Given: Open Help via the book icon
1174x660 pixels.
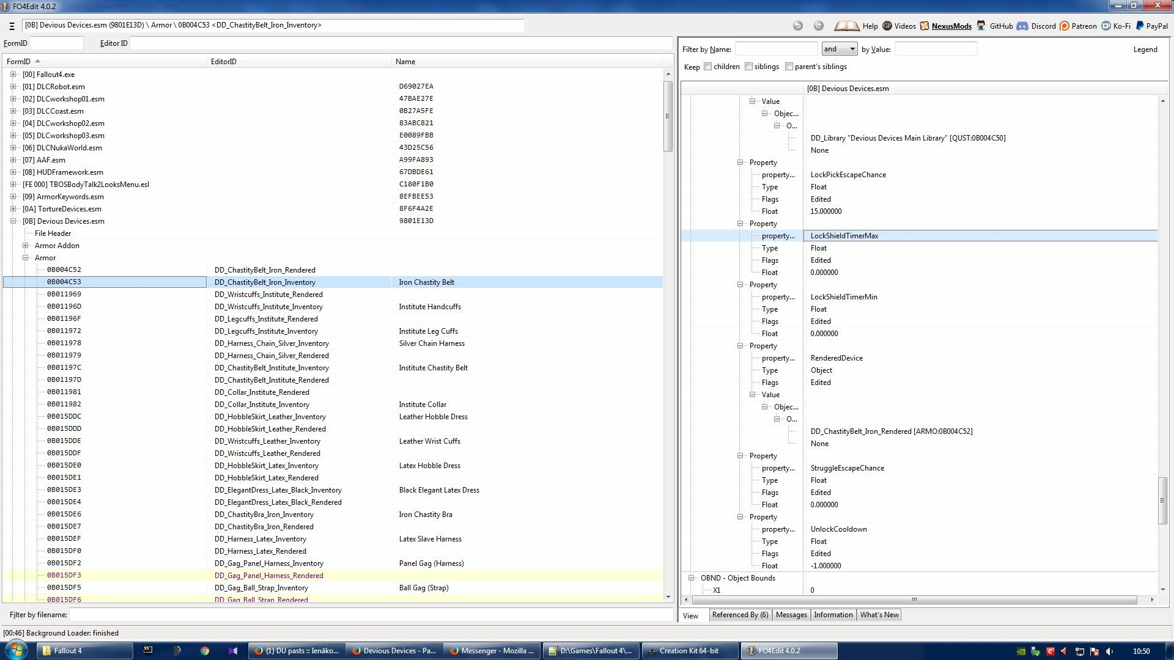Looking at the screenshot, I should coord(847,26).
